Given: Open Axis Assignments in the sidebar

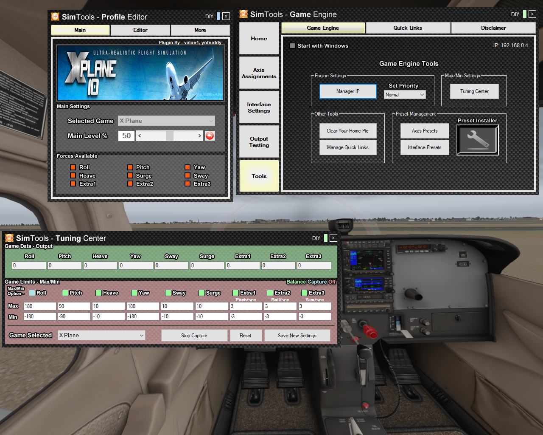Looking at the screenshot, I should (259, 73).
